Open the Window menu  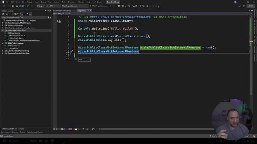81,2
